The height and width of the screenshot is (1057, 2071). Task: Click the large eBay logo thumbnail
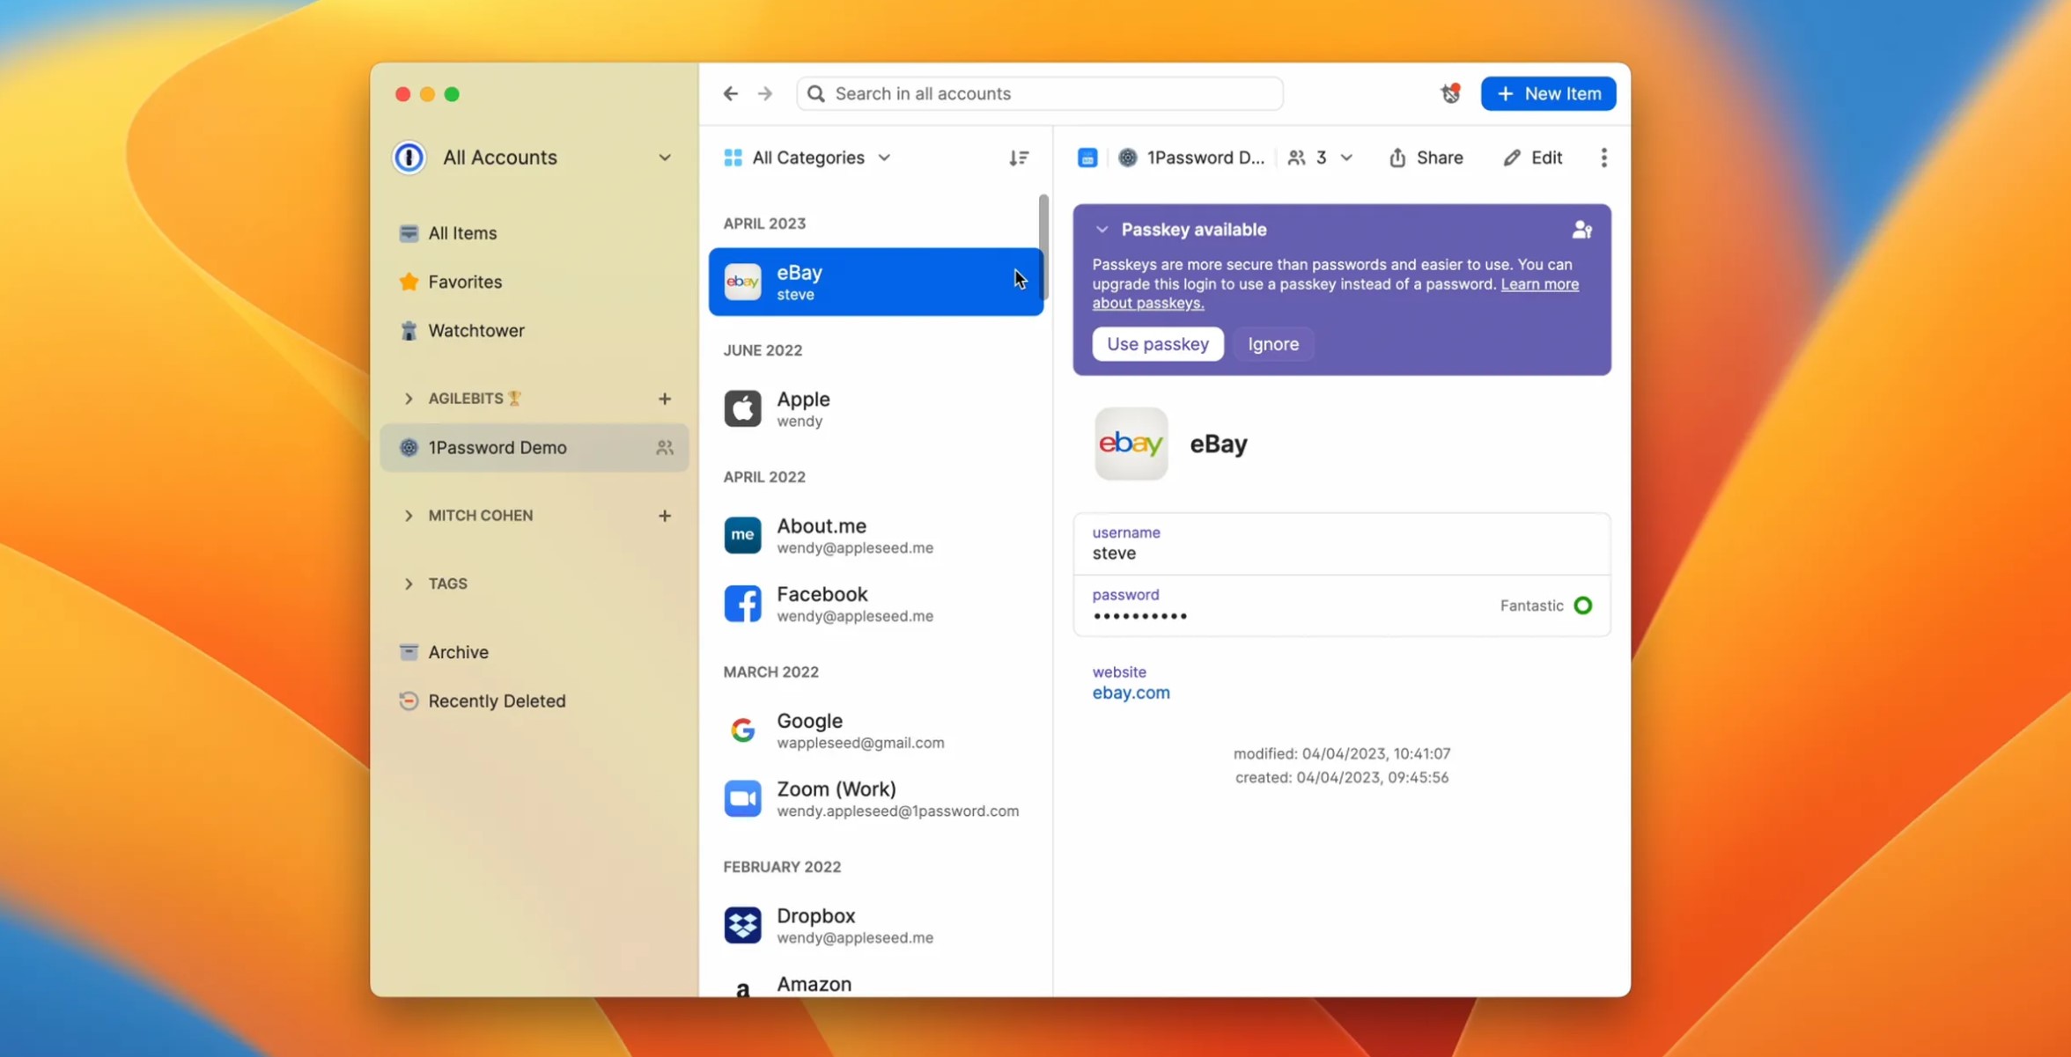1131,444
